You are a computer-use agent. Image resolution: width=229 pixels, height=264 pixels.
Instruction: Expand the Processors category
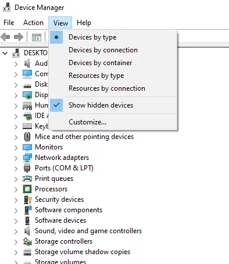[x=16, y=190]
